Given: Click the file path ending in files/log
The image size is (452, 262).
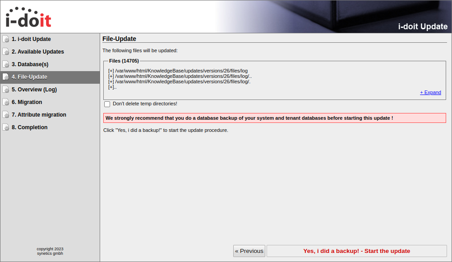Looking at the screenshot, I should 178,71.
